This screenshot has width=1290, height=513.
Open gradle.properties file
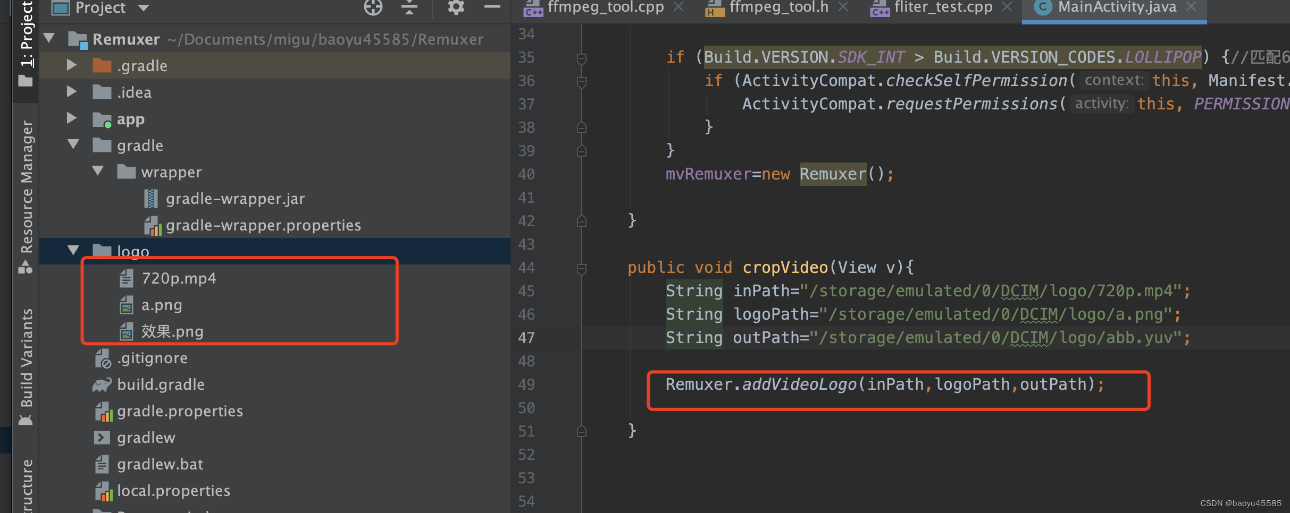[180, 411]
